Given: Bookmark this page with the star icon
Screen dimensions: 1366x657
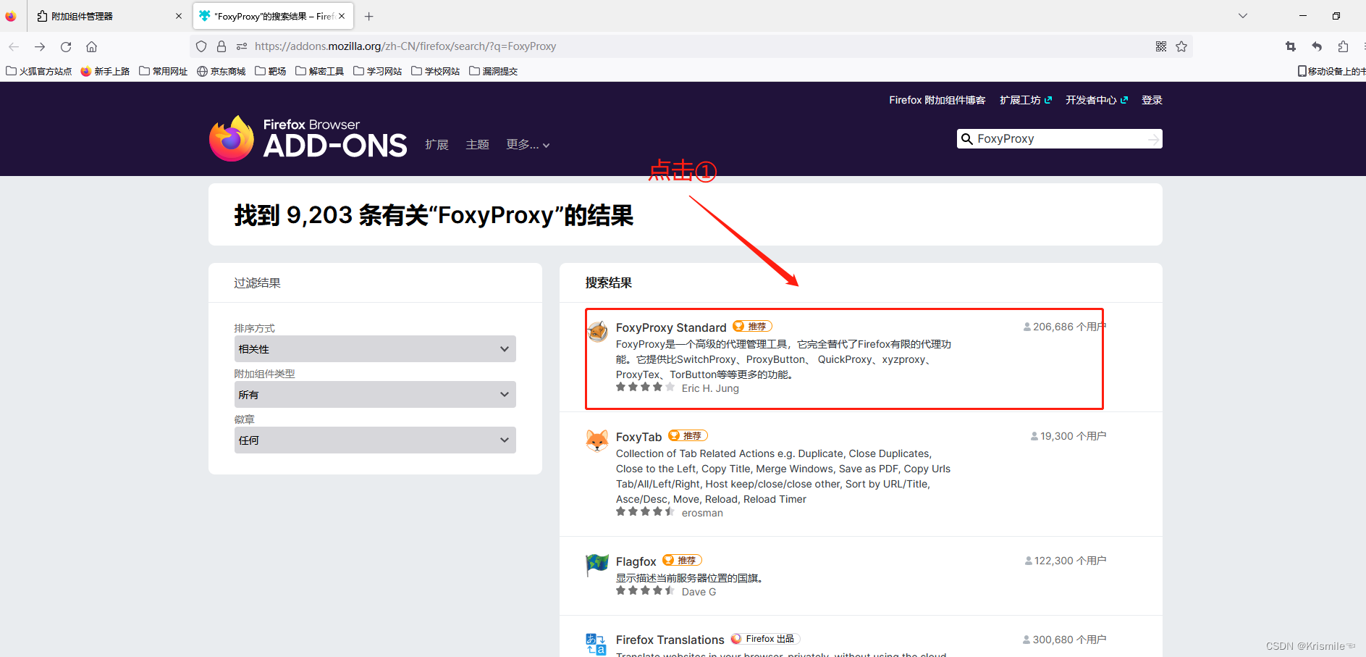Looking at the screenshot, I should tap(1181, 46).
